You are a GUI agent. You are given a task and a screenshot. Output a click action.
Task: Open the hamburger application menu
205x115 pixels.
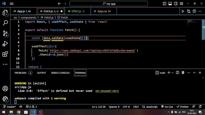tap(12, 4)
